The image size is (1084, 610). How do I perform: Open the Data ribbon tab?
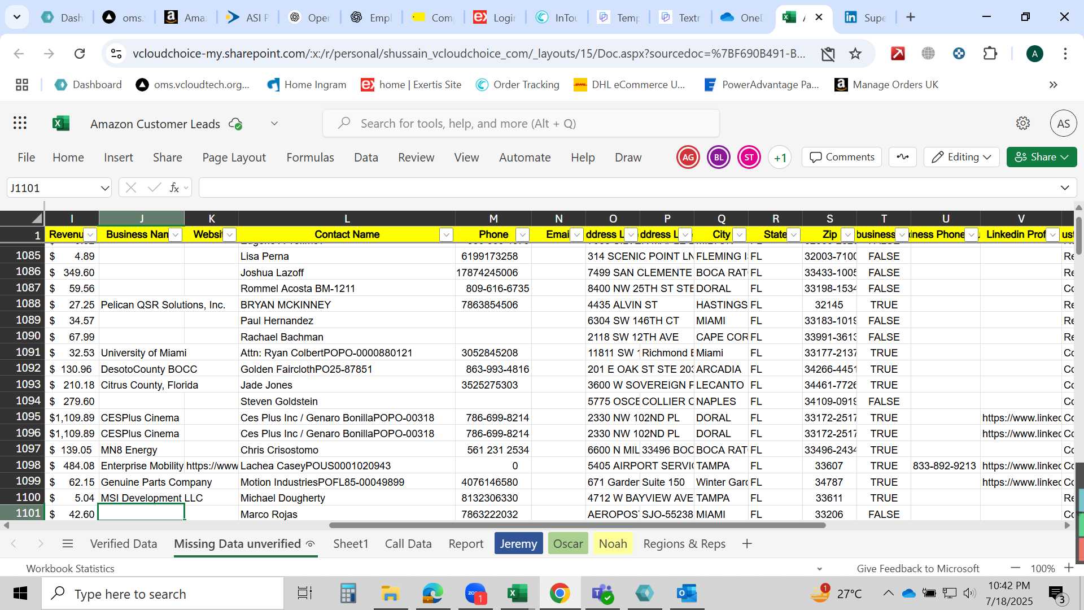(366, 158)
